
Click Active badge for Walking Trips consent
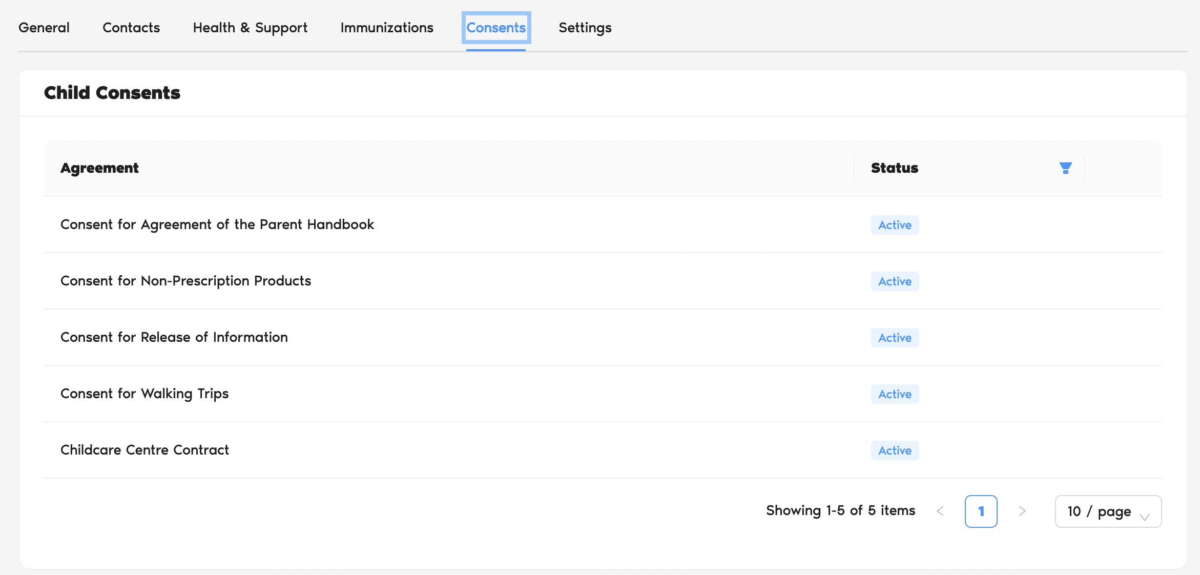coord(895,394)
